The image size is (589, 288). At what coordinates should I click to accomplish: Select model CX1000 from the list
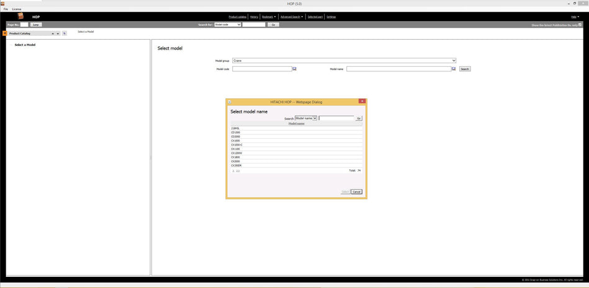[236, 141]
